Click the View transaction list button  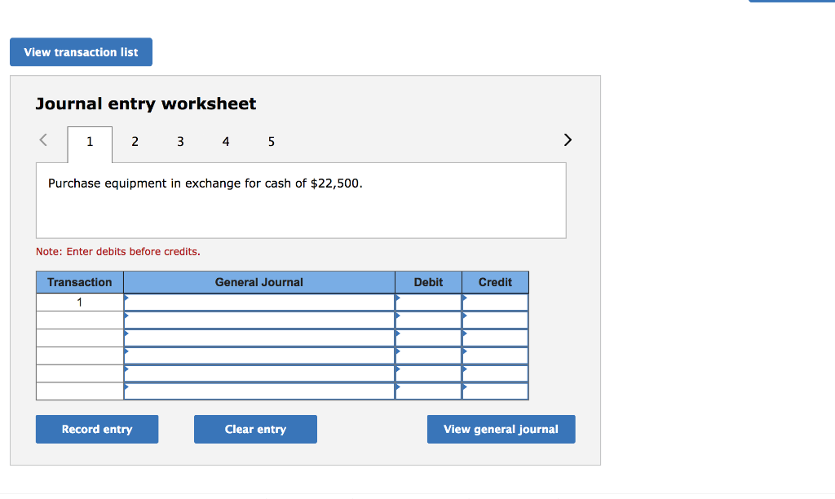click(81, 51)
